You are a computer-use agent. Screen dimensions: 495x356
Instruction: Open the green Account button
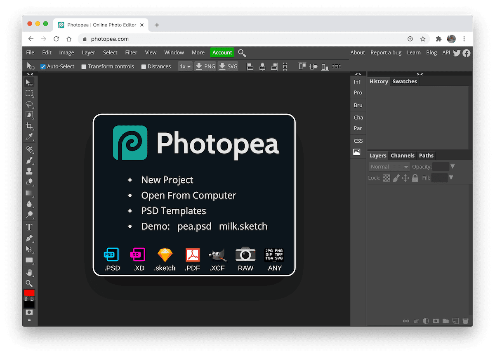(x=222, y=52)
